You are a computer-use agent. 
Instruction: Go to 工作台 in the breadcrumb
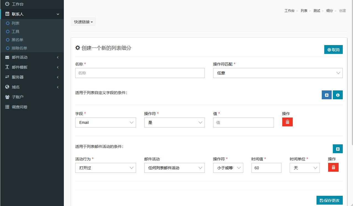click(x=289, y=11)
